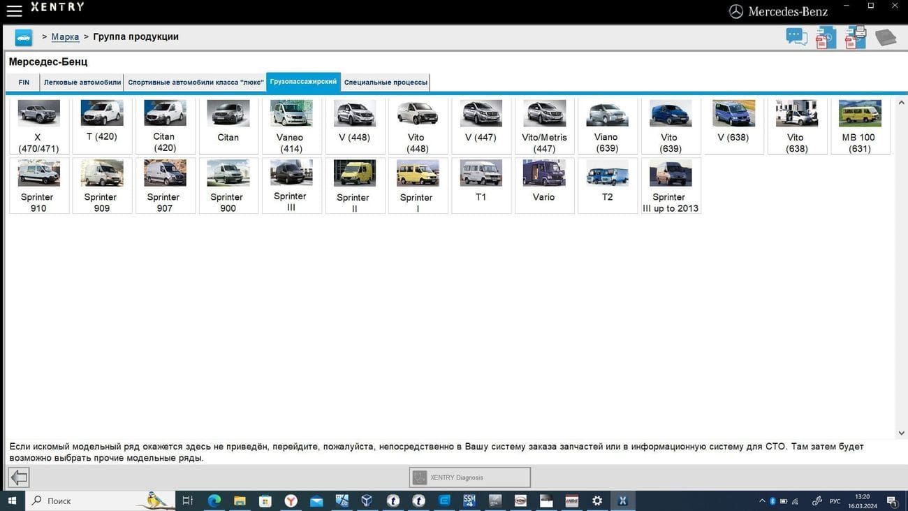Choose the Sprinter 907 tile
Image resolution: width=908 pixels, height=511 pixels.
[x=165, y=185]
